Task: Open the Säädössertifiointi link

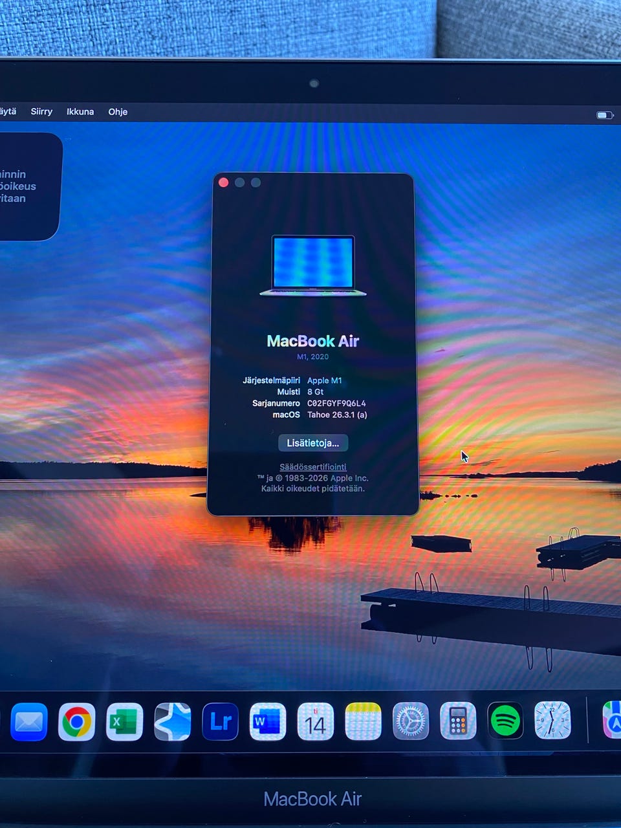Action: click(313, 467)
